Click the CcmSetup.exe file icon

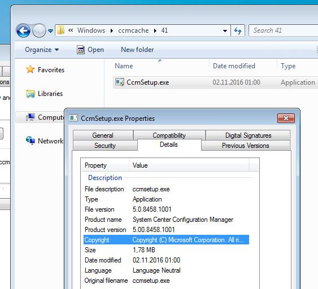120,82
